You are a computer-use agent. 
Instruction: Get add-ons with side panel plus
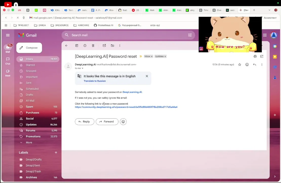tap(275, 115)
